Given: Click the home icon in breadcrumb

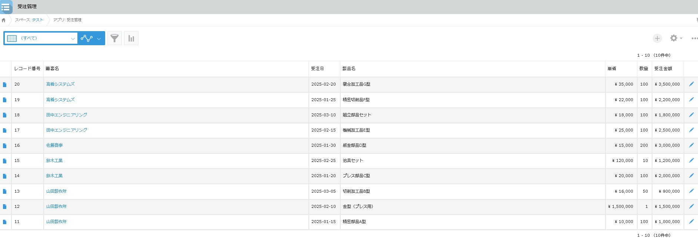Looking at the screenshot, I should pyautogui.click(x=4, y=20).
